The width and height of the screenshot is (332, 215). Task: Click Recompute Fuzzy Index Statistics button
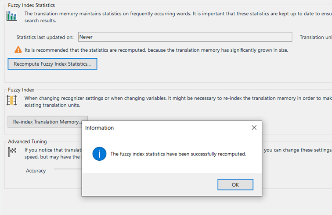[x=52, y=64]
